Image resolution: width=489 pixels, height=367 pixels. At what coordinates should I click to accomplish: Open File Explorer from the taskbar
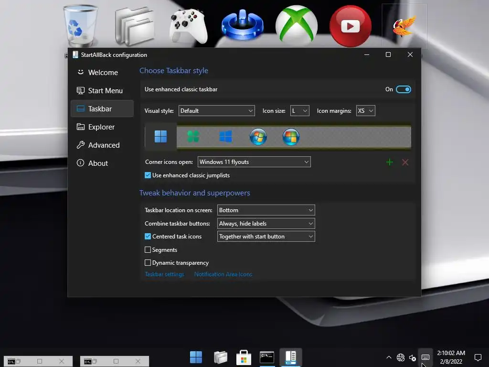point(221,357)
